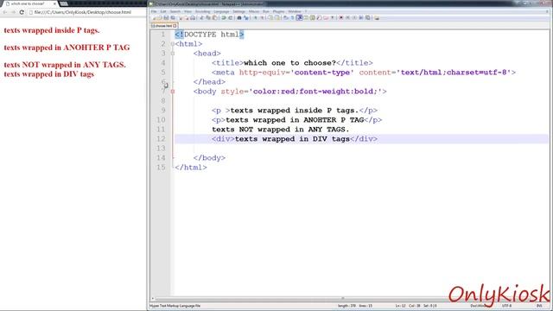Toggle Word Wrap in the toolbar

tap(285, 17)
